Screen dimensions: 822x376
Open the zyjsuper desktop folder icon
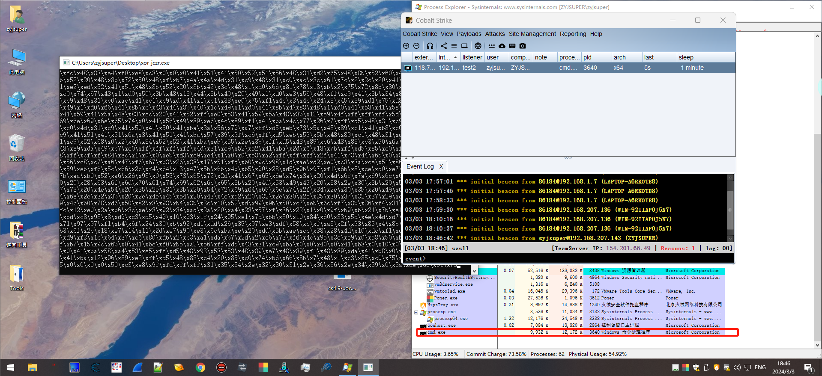click(17, 19)
